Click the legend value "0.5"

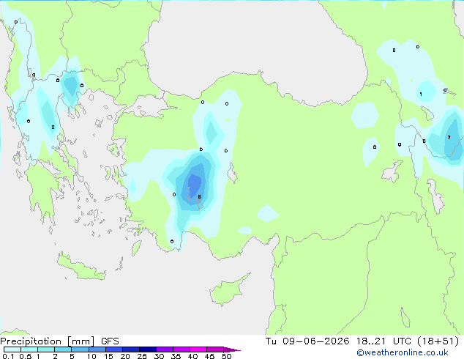[25, 356]
